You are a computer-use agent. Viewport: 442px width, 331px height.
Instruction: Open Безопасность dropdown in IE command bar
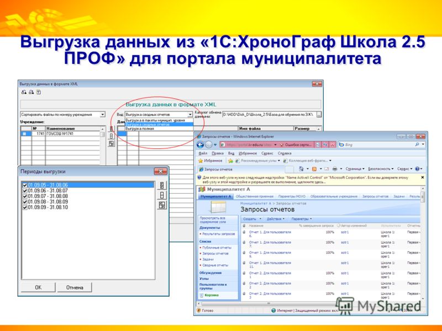[381, 169]
